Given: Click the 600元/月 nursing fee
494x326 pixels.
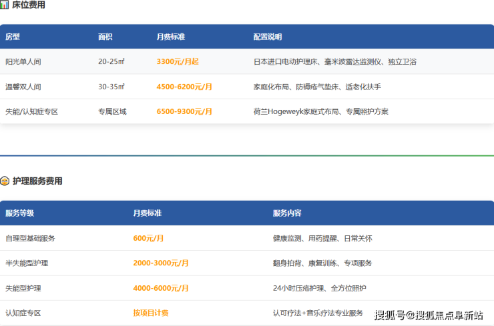Looking at the screenshot, I should pyautogui.click(x=148, y=238).
